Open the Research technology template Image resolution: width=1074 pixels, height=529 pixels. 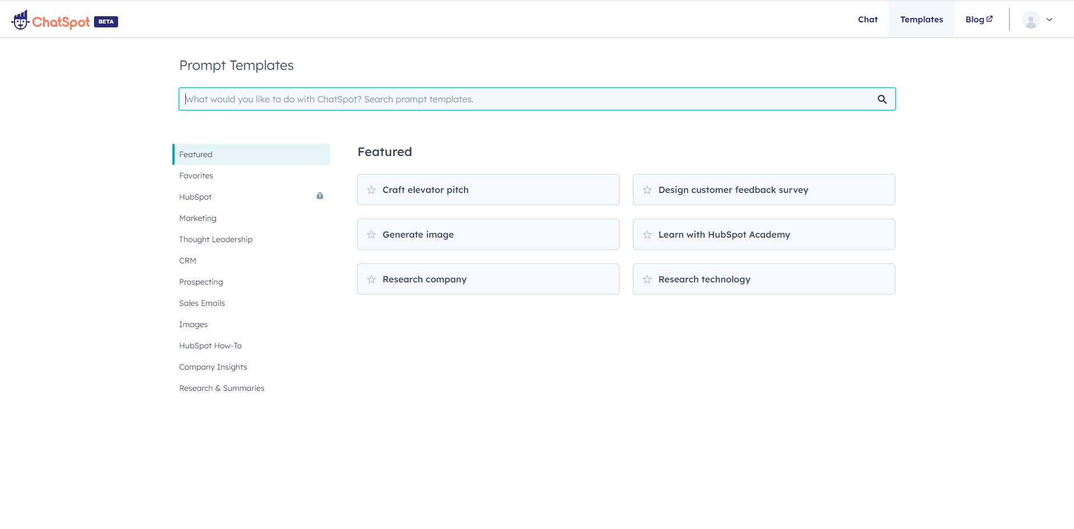point(764,279)
